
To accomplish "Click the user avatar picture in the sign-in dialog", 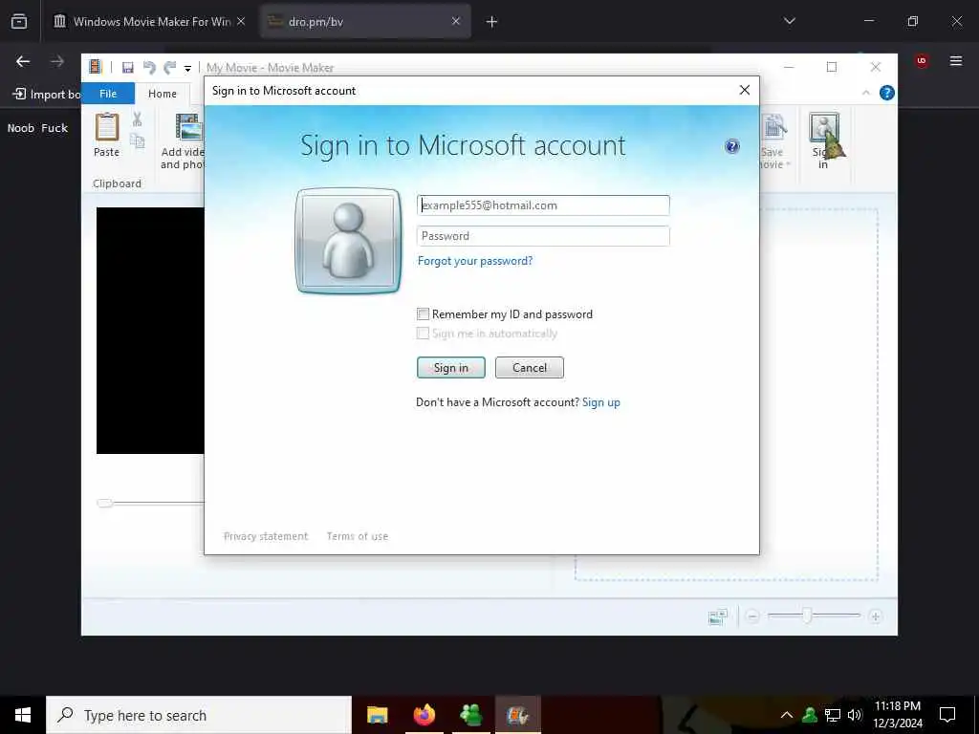I will [348, 240].
